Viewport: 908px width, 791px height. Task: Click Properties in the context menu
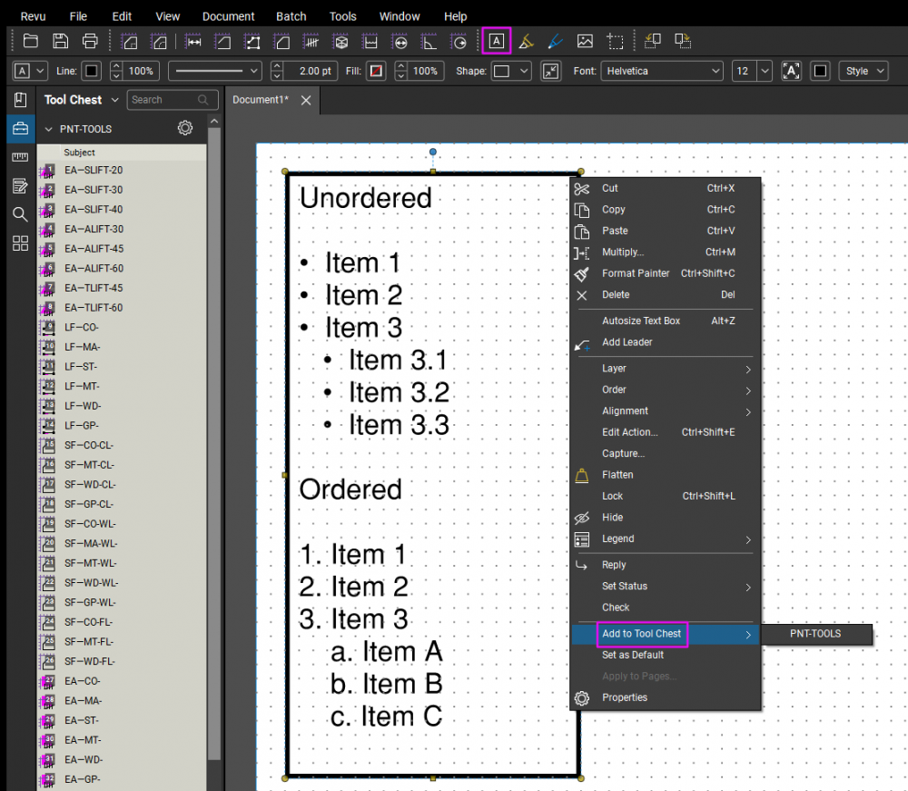click(624, 697)
